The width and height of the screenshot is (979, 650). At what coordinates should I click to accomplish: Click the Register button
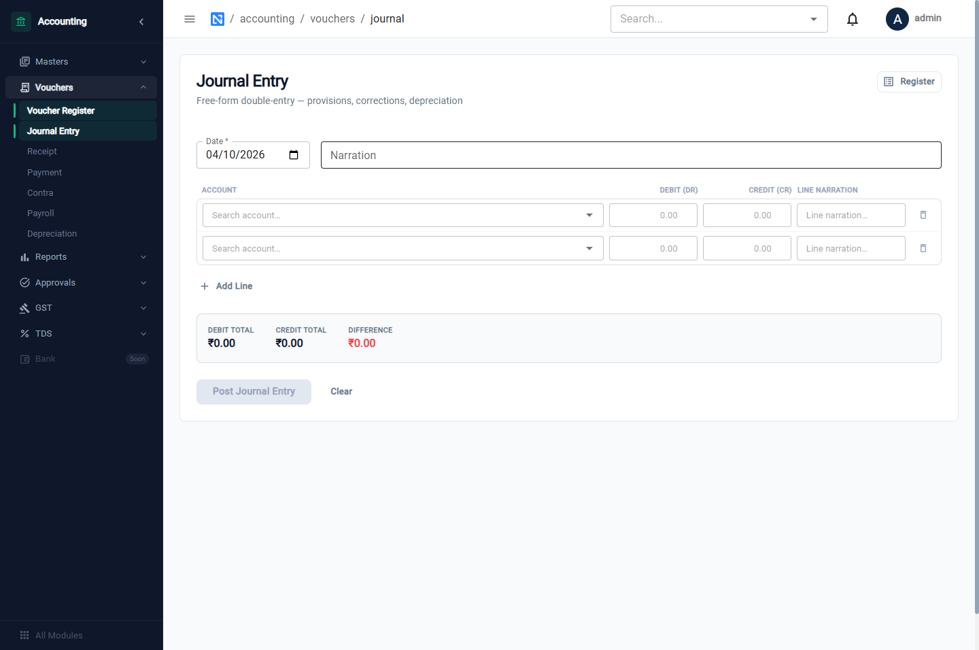(x=909, y=82)
